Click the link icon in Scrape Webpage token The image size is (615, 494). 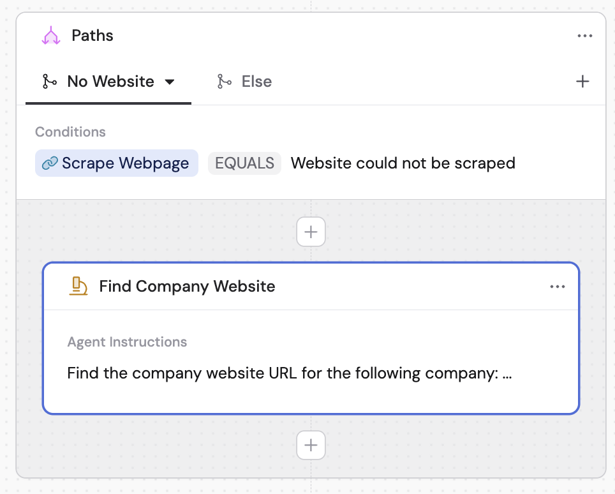tap(52, 163)
